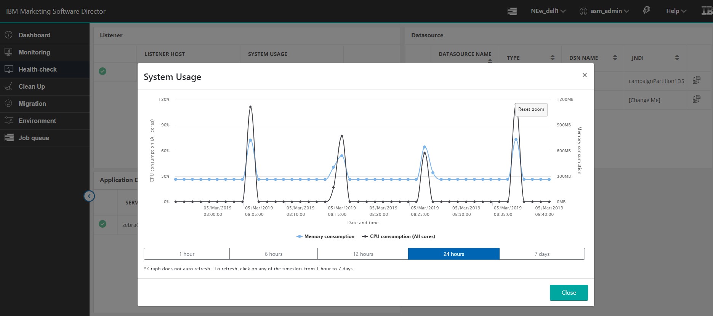Click the Dashboard gauge icon
This screenshot has height=316, width=713.
[x=8, y=35]
